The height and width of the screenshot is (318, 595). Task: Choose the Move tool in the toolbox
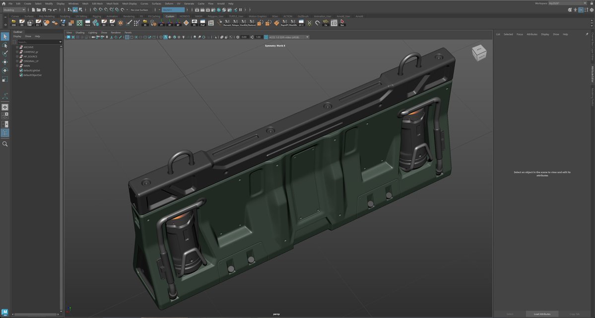tap(5, 62)
